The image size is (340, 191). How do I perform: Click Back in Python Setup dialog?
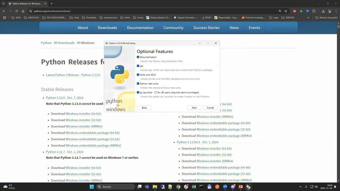point(144,108)
